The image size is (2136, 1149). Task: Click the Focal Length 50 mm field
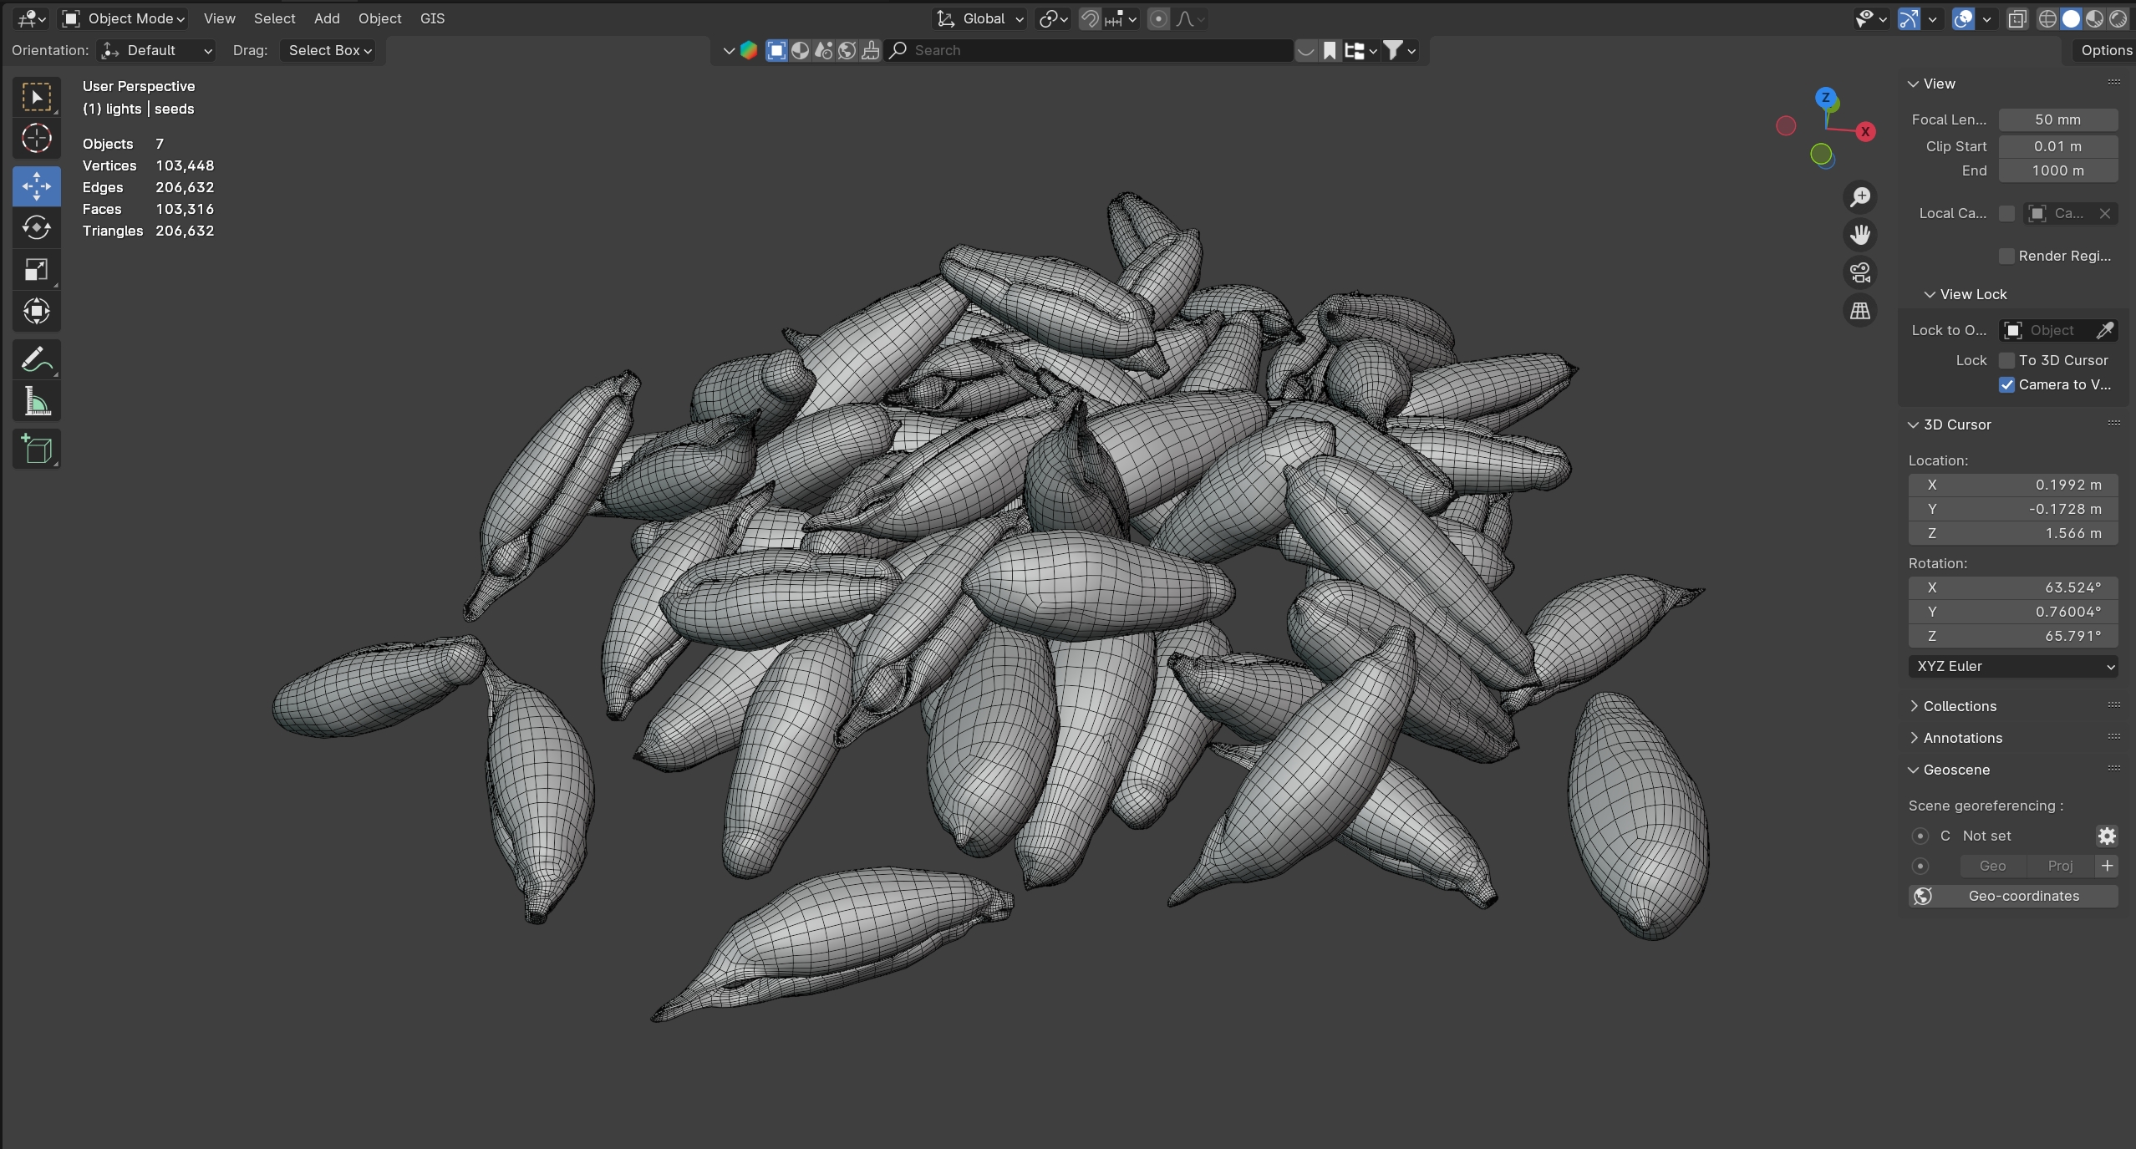(x=2057, y=119)
